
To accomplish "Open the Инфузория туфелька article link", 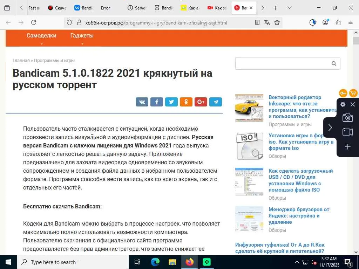I will click(280, 248).
